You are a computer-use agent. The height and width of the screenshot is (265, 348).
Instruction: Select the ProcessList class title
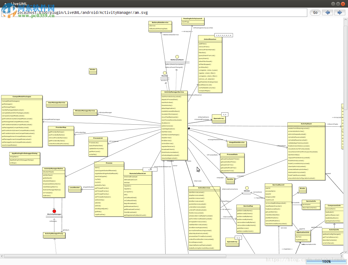[x=98, y=138]
